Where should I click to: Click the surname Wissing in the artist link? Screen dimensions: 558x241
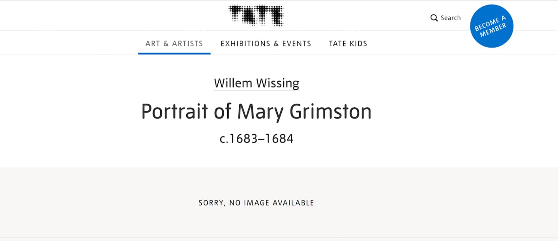[x=277, y=83]
